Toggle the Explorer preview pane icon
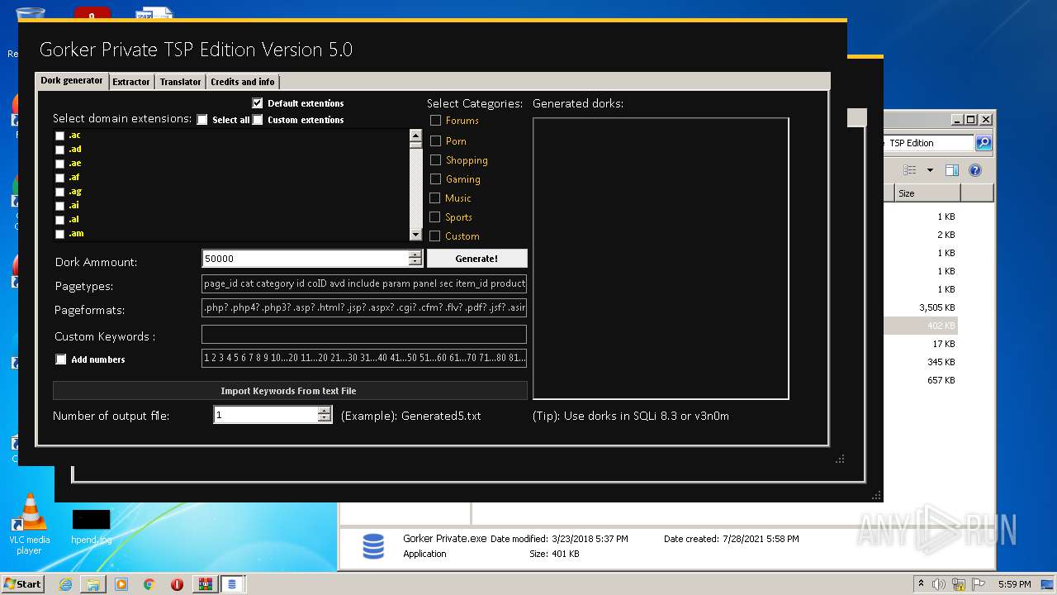 click(952, 170)
